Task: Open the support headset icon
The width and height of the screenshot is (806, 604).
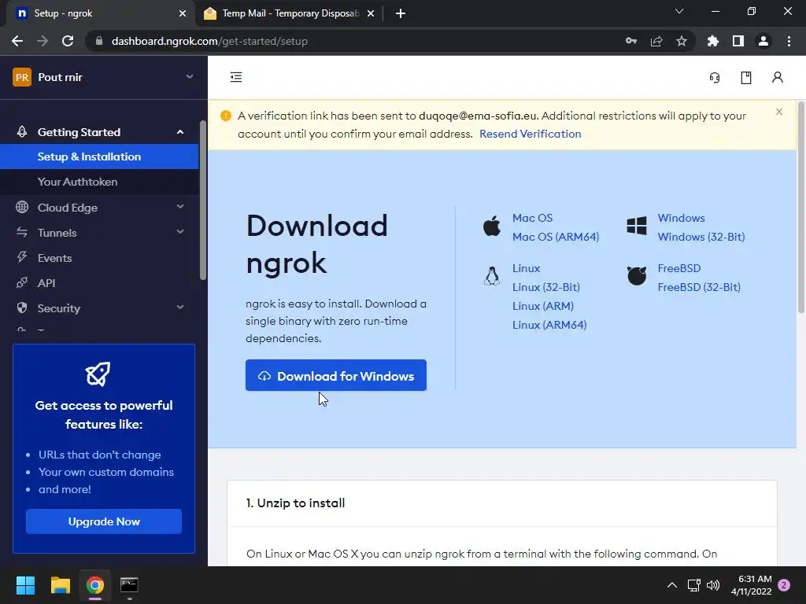Action: [x=715, y=78]
